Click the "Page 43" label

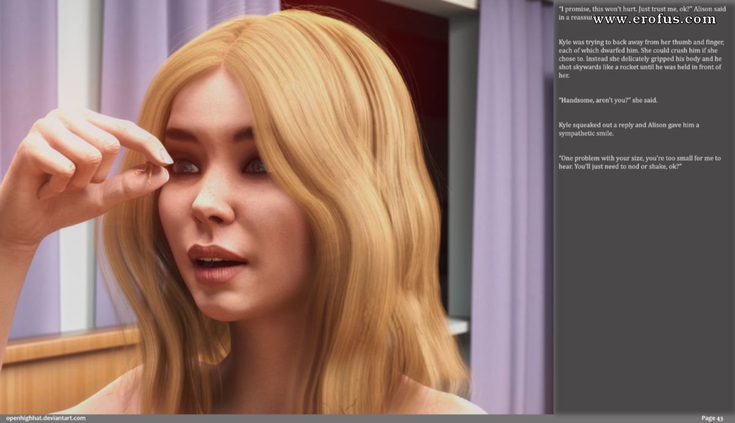point(712,418)
